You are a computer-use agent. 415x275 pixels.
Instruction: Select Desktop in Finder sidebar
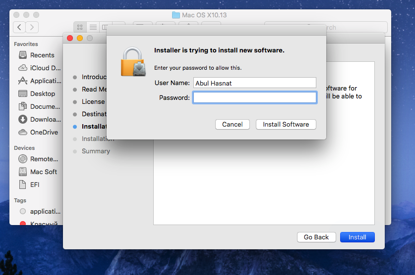coord(37,93)
